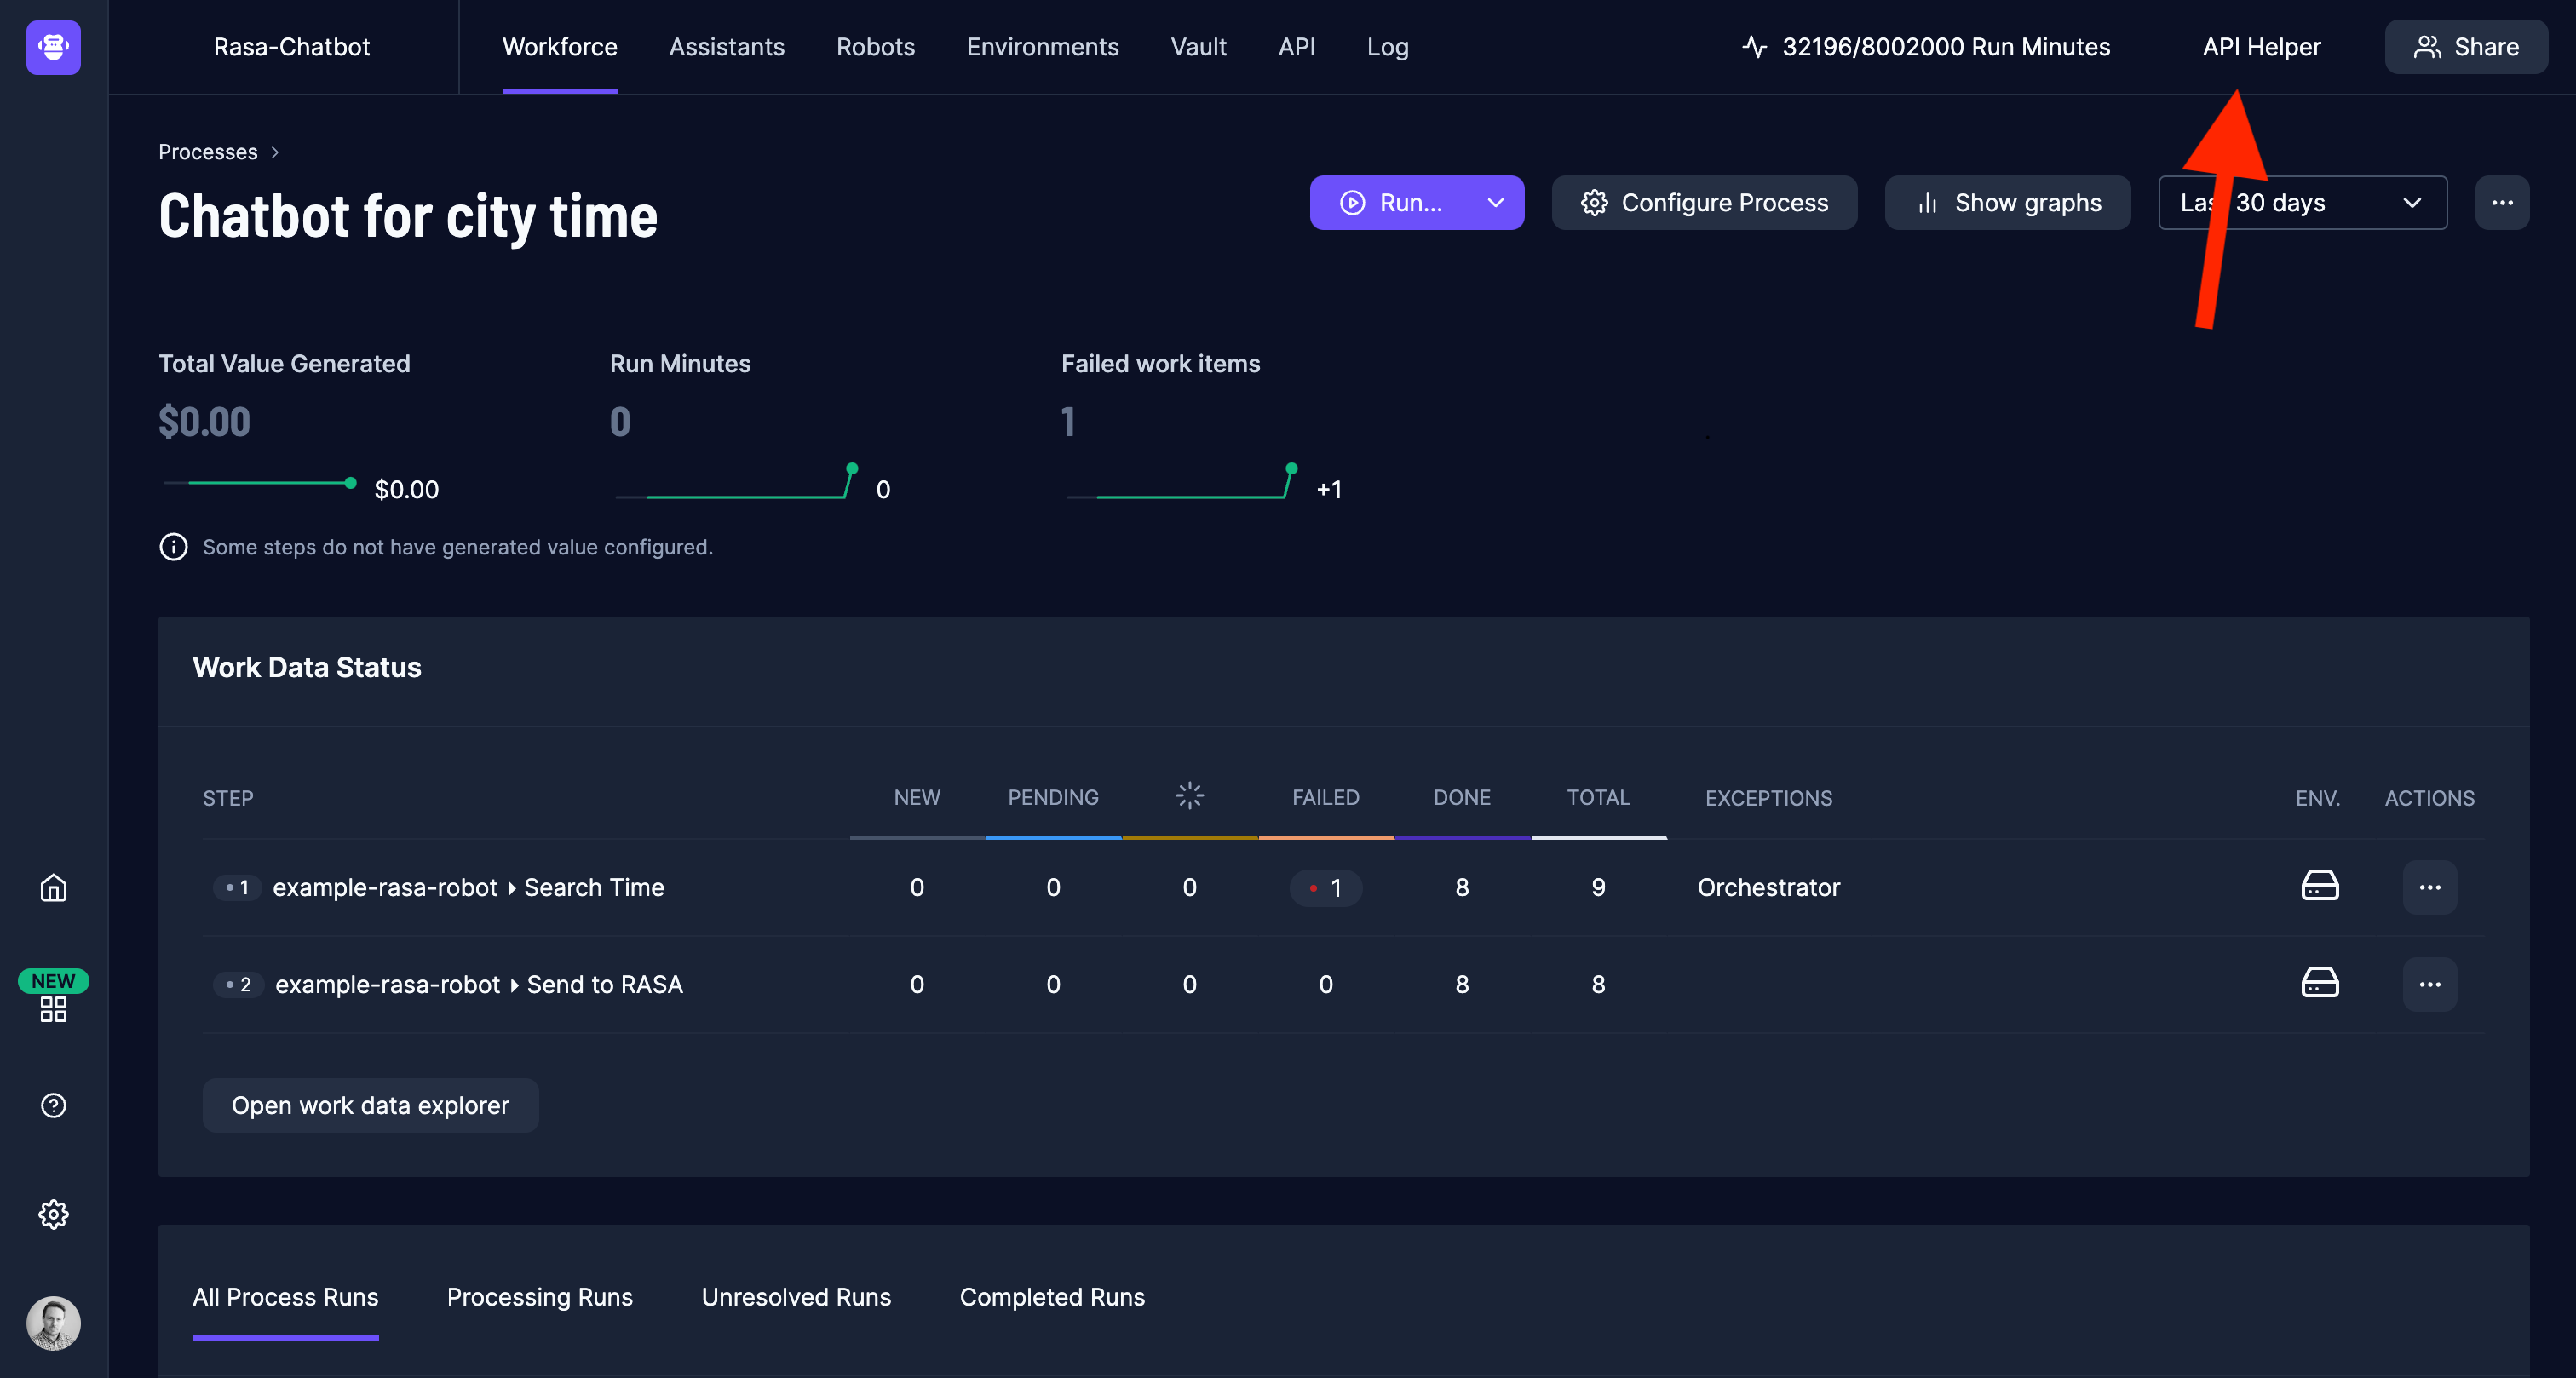Expand the Workforce navigation menu
Viewport: 2576px width, 1378px height.
coord(559,46)
